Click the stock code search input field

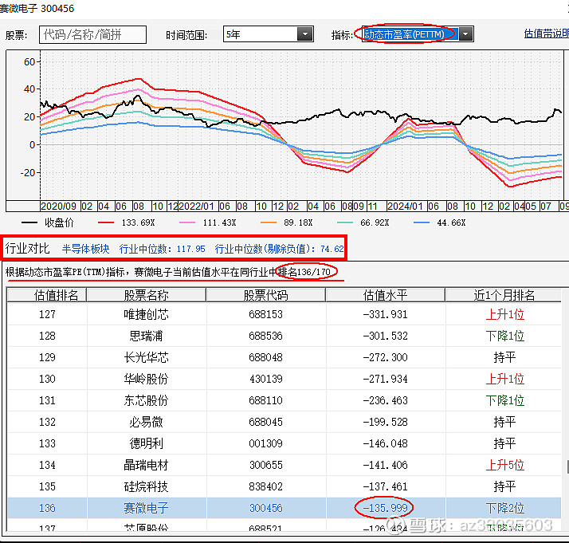92,34
